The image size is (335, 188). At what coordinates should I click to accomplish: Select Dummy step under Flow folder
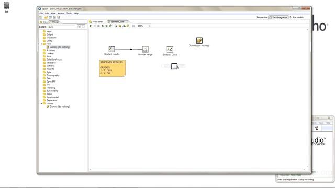58,47
